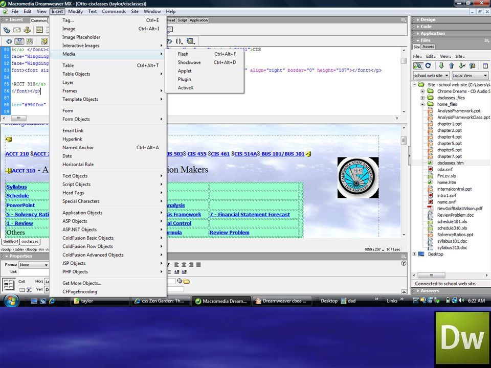Click Windows Start orb button
This screenshot has height=368, width=491.
11,301
